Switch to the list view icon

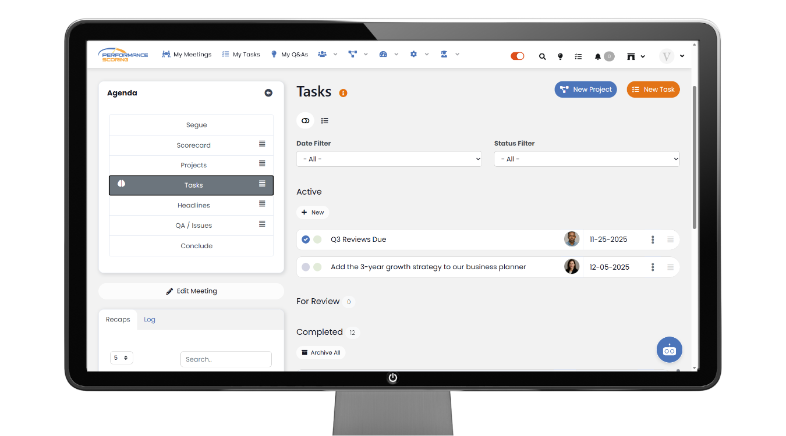click(x=325, y=121)
